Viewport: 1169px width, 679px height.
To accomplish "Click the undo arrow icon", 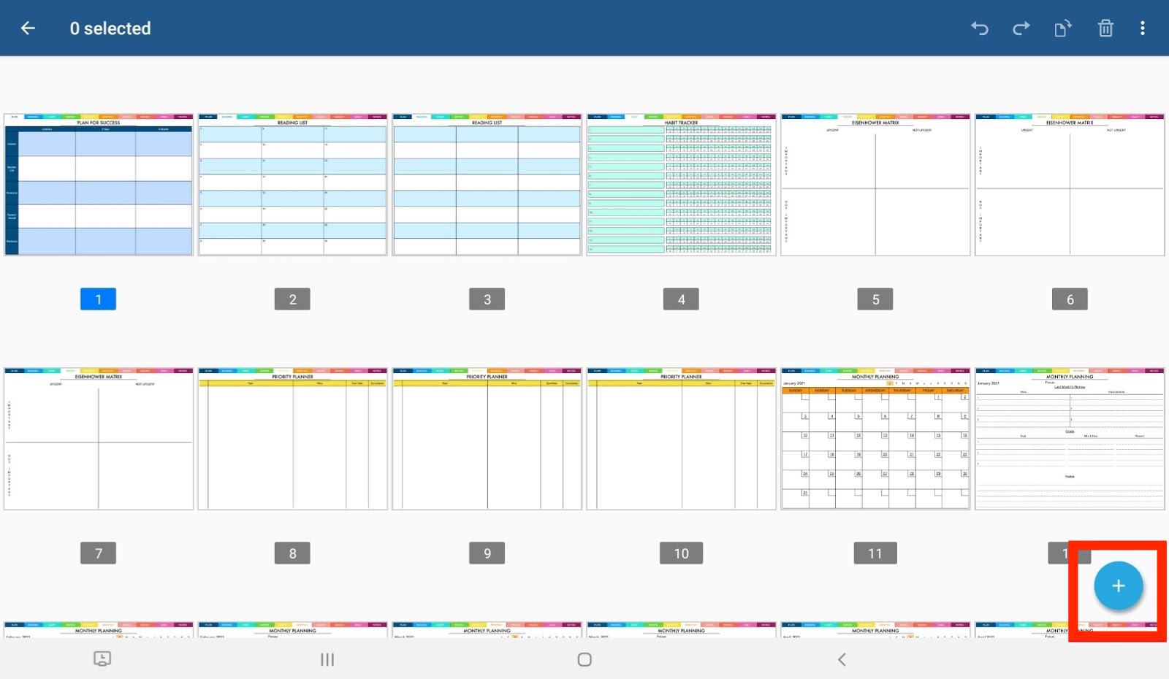I will point(980,28).
